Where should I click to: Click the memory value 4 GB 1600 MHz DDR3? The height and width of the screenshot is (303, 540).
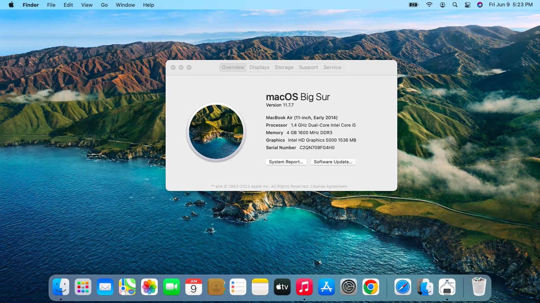(x=310, y=133)
